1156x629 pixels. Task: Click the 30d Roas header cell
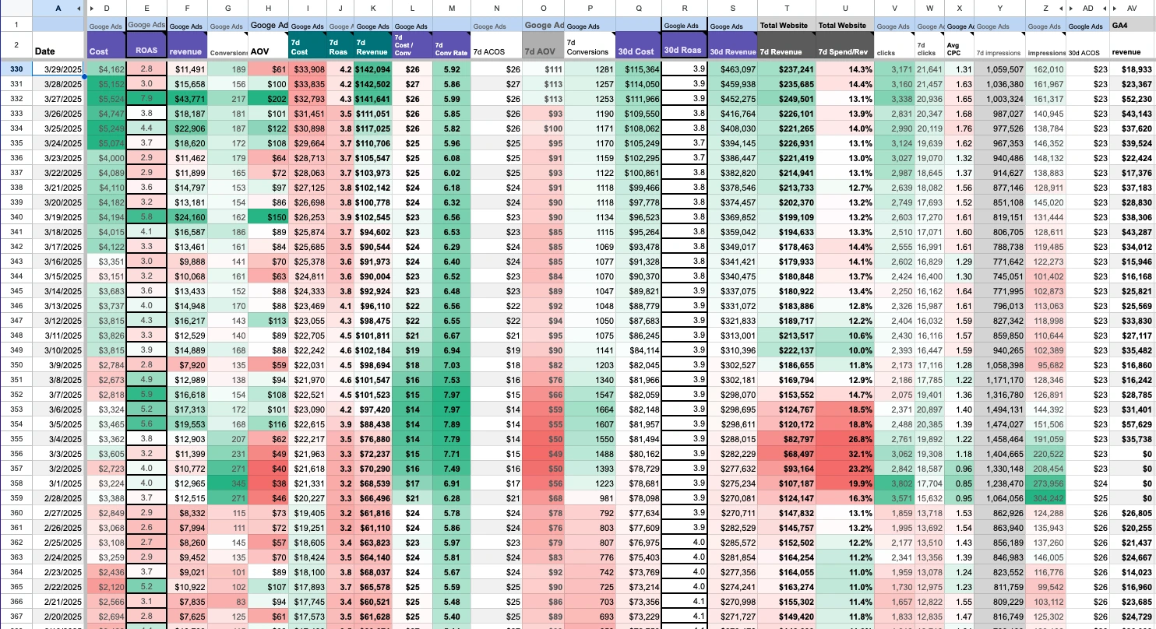(684, 46)
